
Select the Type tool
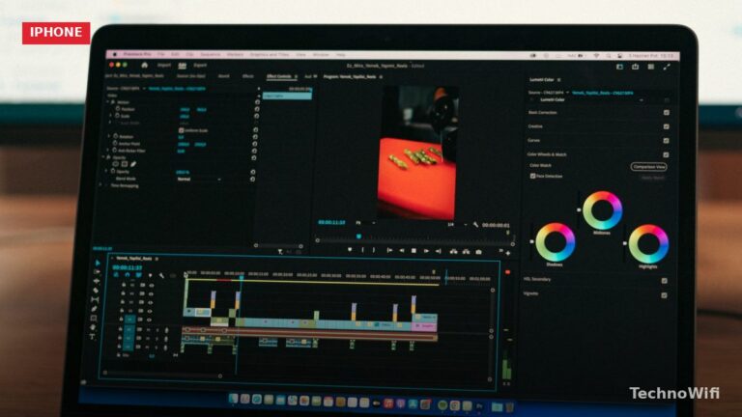coord(93,337)
